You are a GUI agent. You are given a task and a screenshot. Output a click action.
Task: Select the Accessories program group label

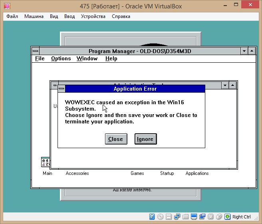tap(77, 173)
